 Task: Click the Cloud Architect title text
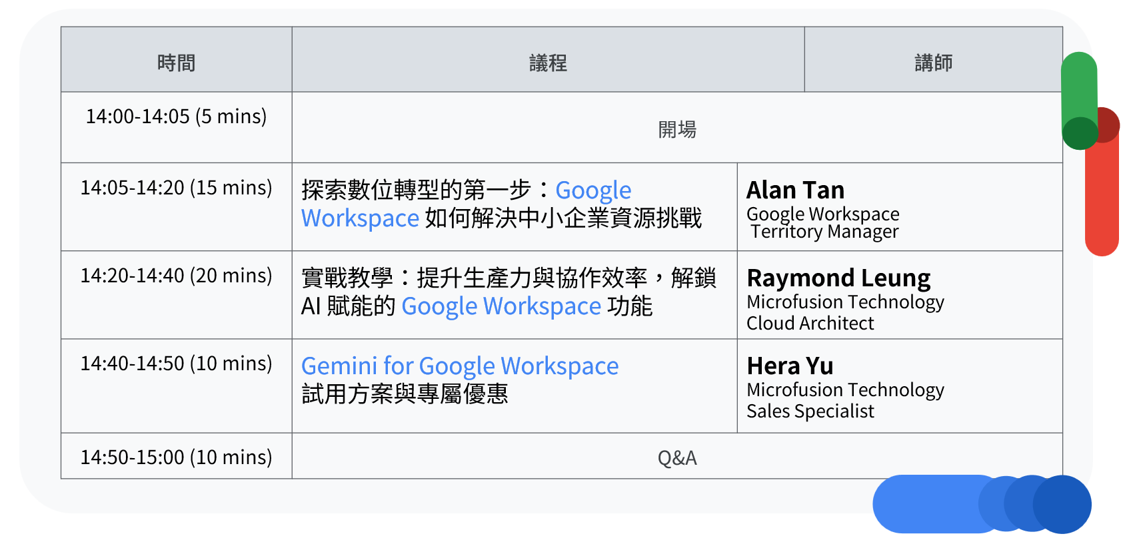click(810, 324)
